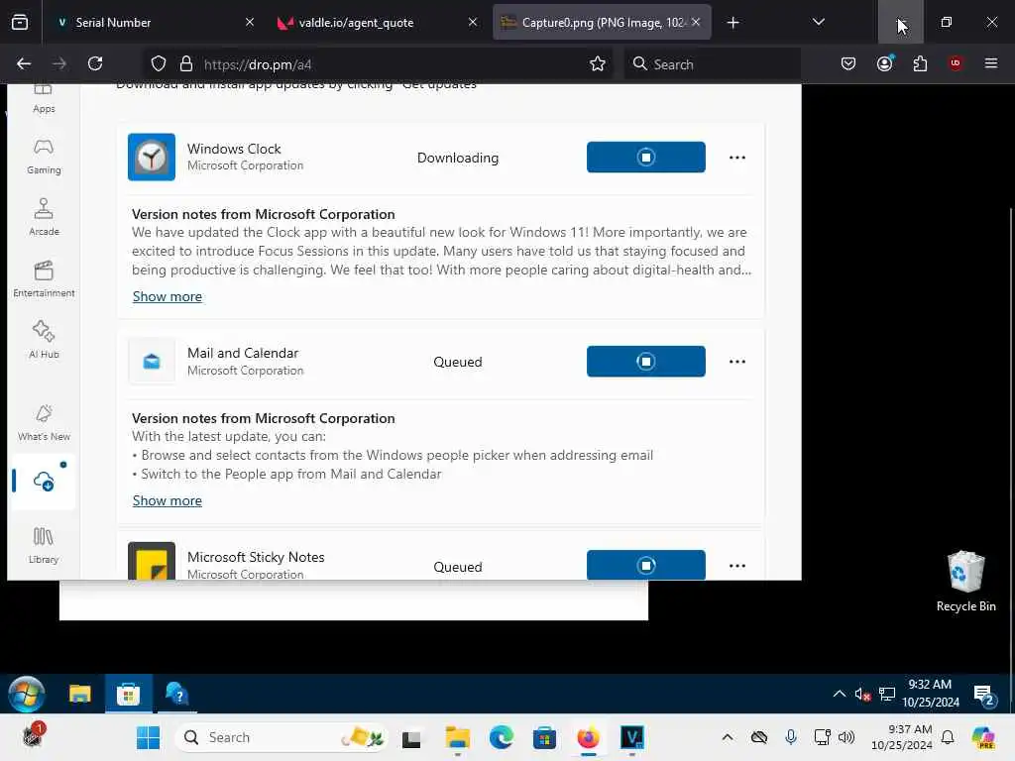Show more Mail and Calendar version notes
The image size is (1015, 761).
pos(167,500)
